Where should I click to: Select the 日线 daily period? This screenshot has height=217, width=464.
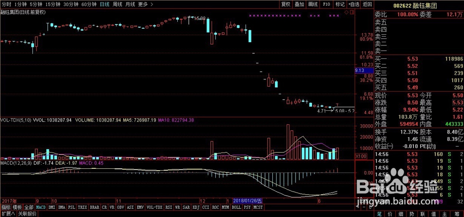coord(104,5)
